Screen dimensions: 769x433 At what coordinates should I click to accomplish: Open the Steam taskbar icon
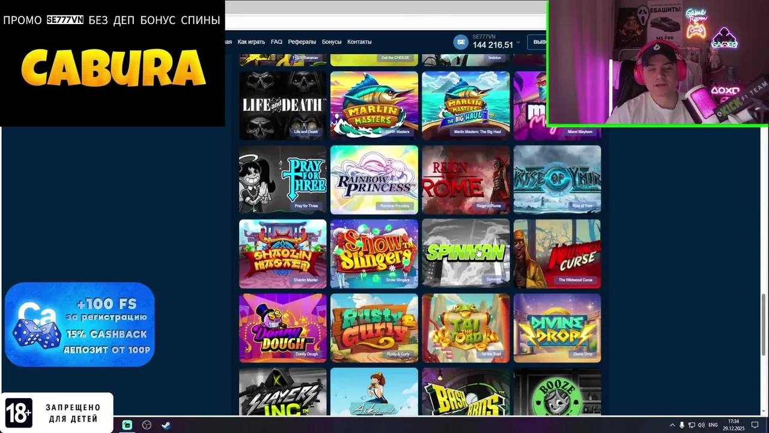click(x=166, y=425)
